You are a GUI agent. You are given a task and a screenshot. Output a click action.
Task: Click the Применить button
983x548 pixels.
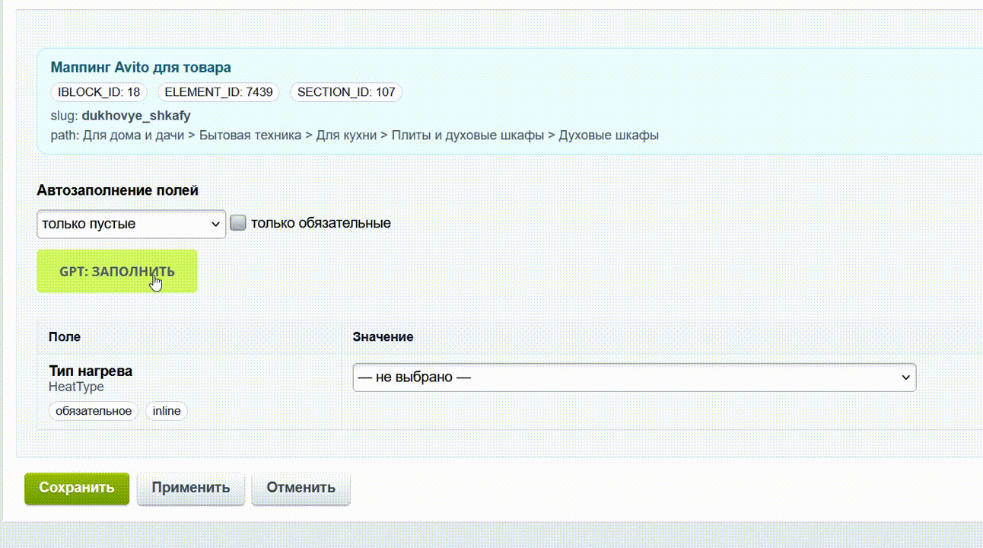tap(190, 488)
